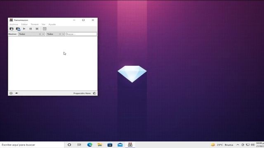Maximize the Transmission window
This screenshot has width=264, height=148.
83,20
